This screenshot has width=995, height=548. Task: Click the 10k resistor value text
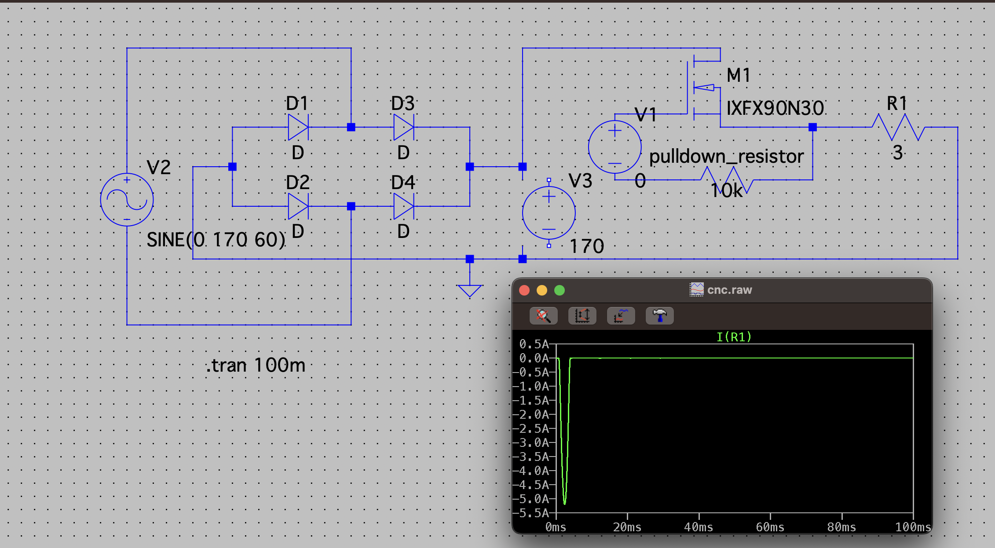(x=726, y=190)
